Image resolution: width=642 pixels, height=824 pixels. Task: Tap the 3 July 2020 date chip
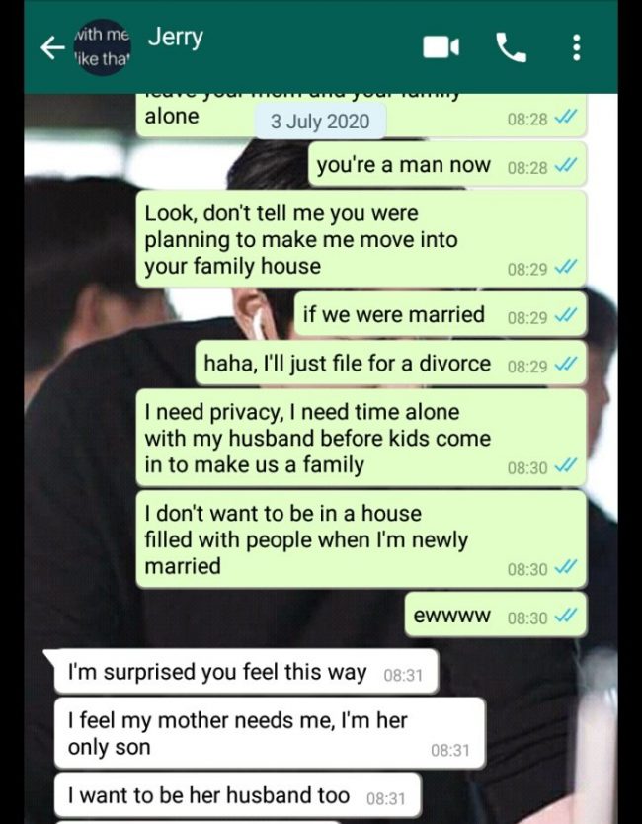pyautogui.click(x=320, y=122)
